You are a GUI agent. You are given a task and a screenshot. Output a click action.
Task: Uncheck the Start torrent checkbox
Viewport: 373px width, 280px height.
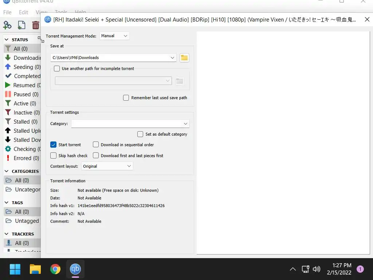[53, 145]
